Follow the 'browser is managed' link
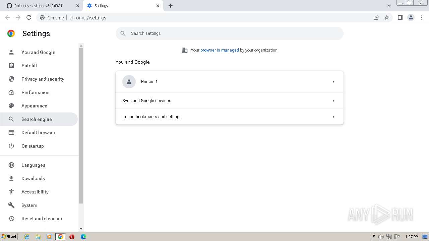 [220, 50]
